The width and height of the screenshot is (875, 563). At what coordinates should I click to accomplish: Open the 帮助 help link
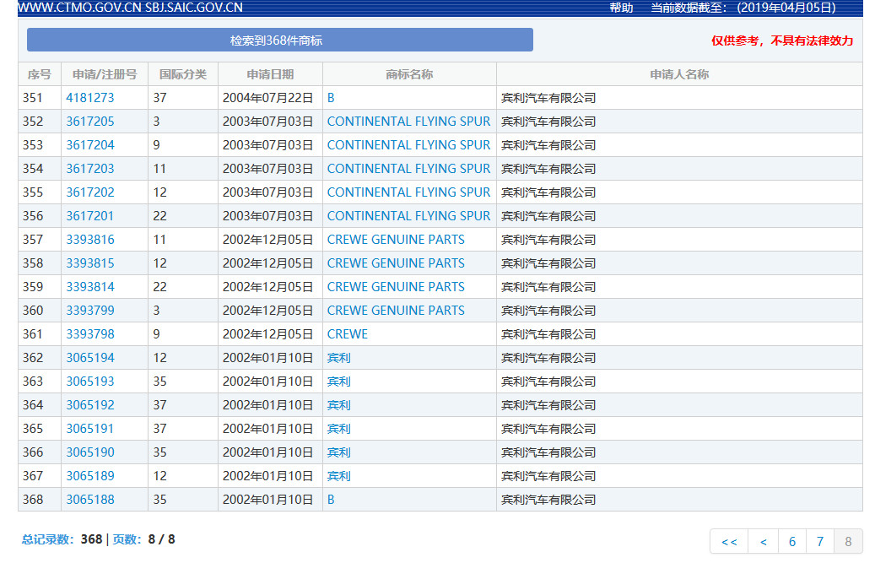pos(621,8)
